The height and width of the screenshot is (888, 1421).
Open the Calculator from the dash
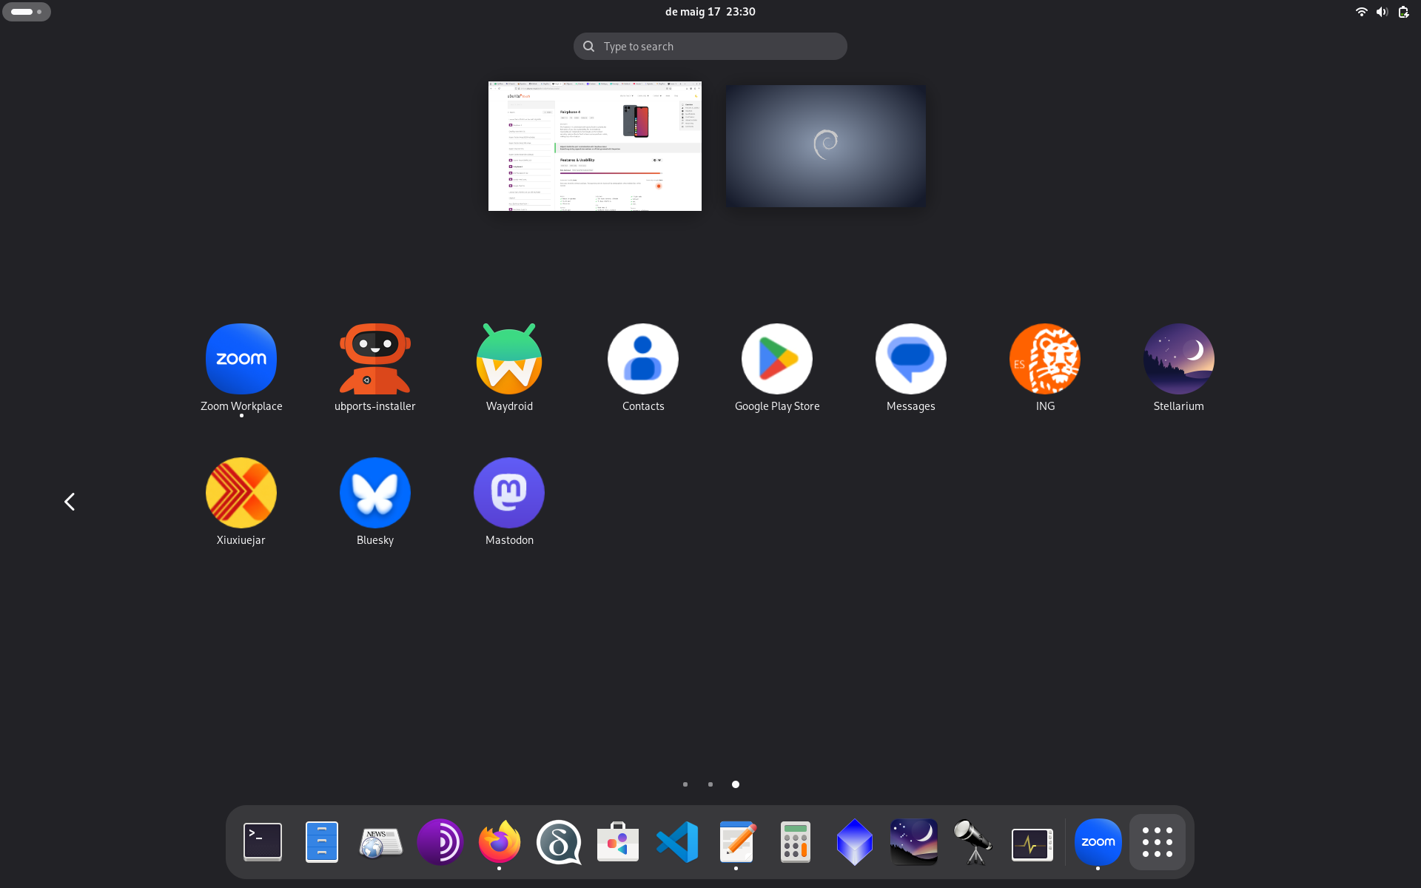[x=796, y=842]
